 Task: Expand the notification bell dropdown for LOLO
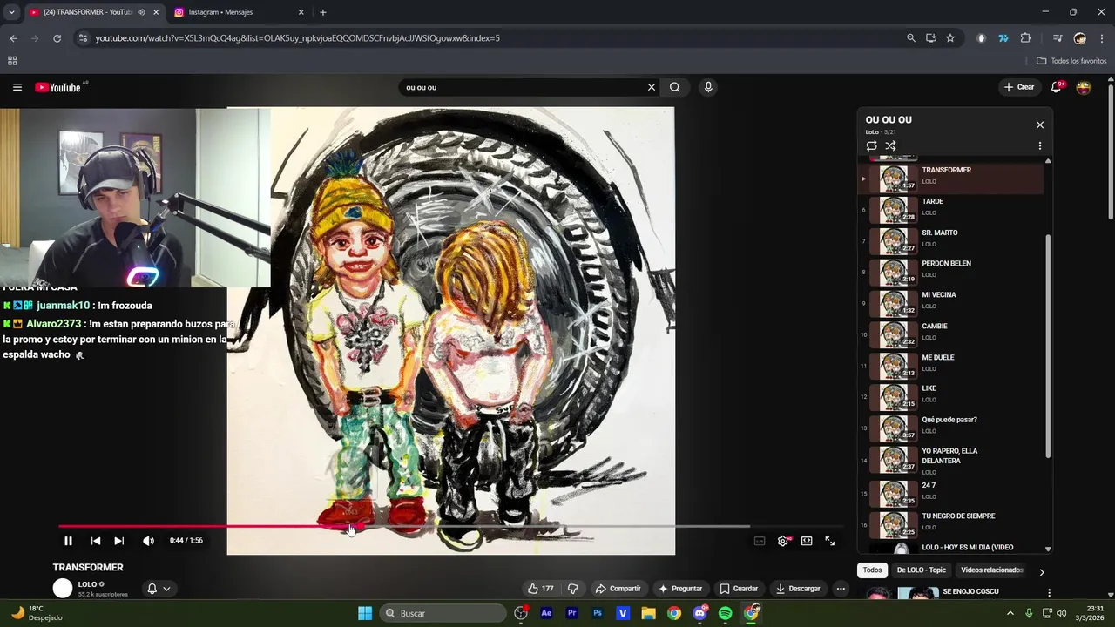[x=159, y=589]
